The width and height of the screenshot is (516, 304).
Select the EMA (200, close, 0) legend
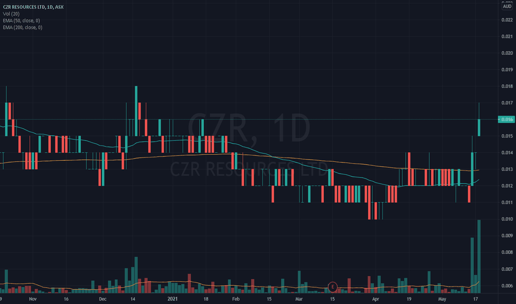(23, 28)
